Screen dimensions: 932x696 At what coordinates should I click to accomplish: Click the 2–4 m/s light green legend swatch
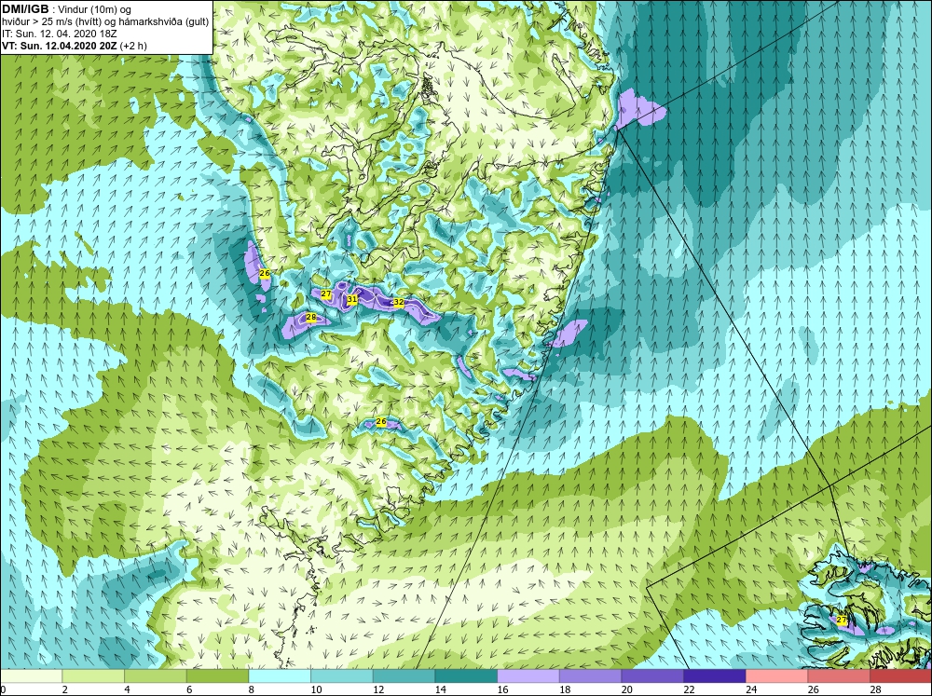(93, 676)
